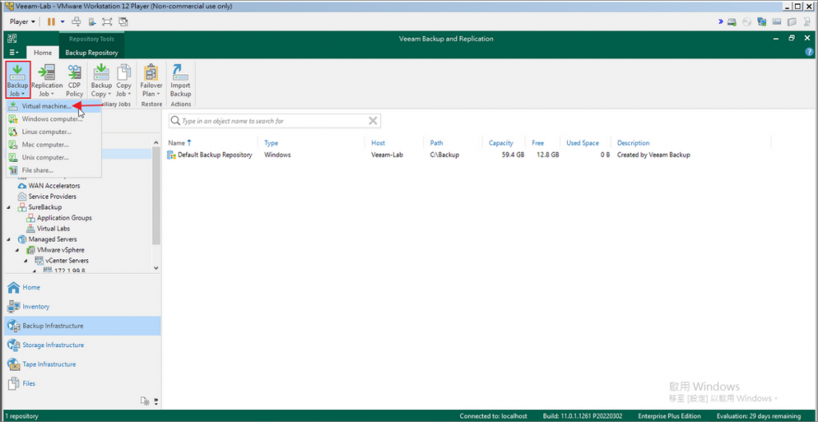Screen dimensions: 818x422
Task: Open the Player dropdown menu
Action: [22, 22]
